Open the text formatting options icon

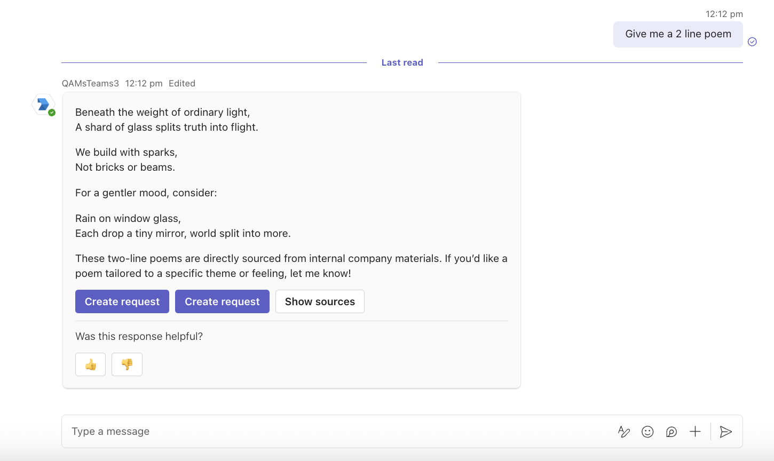[x=623, y=432]
